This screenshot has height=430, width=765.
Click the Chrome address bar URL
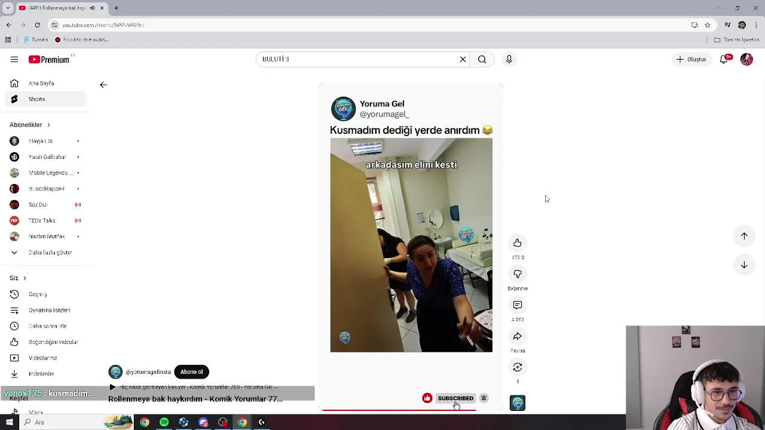[x=103, y=25]
